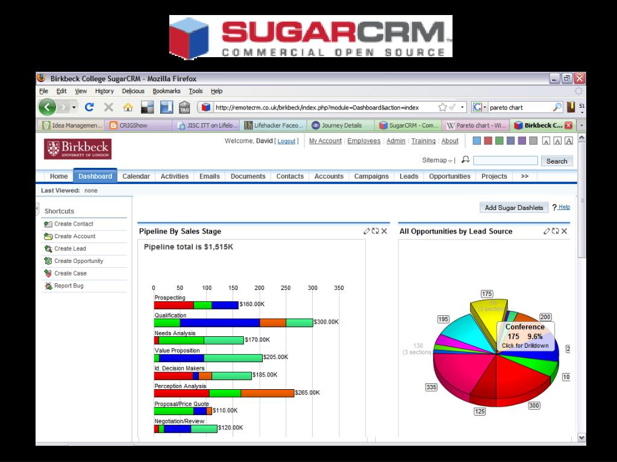Go to the browser home icon
This screenshot has height=462, width=617.
pyautogui.click(x=128, y=107)
